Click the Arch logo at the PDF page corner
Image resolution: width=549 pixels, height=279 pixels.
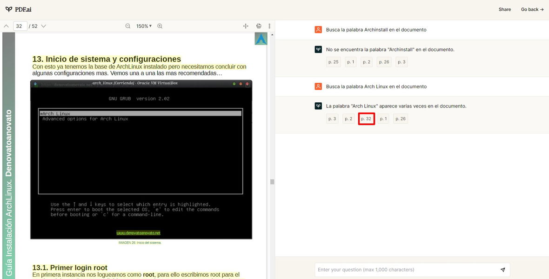coord(261,39)
